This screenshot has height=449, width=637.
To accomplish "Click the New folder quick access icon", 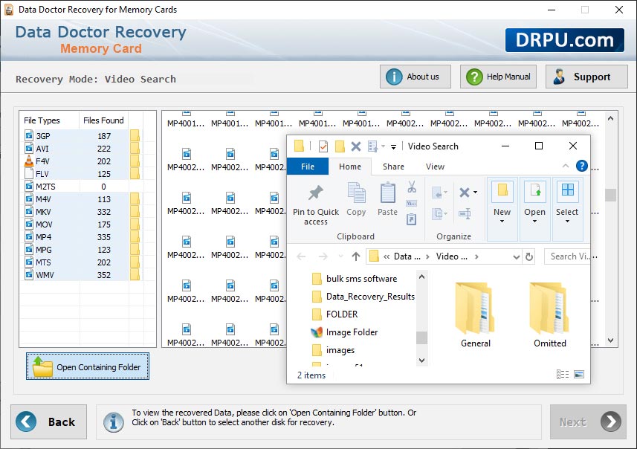I will (x=340, y=146).
